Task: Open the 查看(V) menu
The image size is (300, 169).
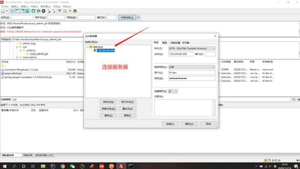Action: [25, 7]
